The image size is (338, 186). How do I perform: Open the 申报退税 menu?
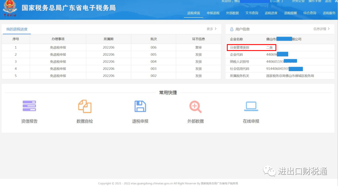pyautogui.click(x=213, y=13)
